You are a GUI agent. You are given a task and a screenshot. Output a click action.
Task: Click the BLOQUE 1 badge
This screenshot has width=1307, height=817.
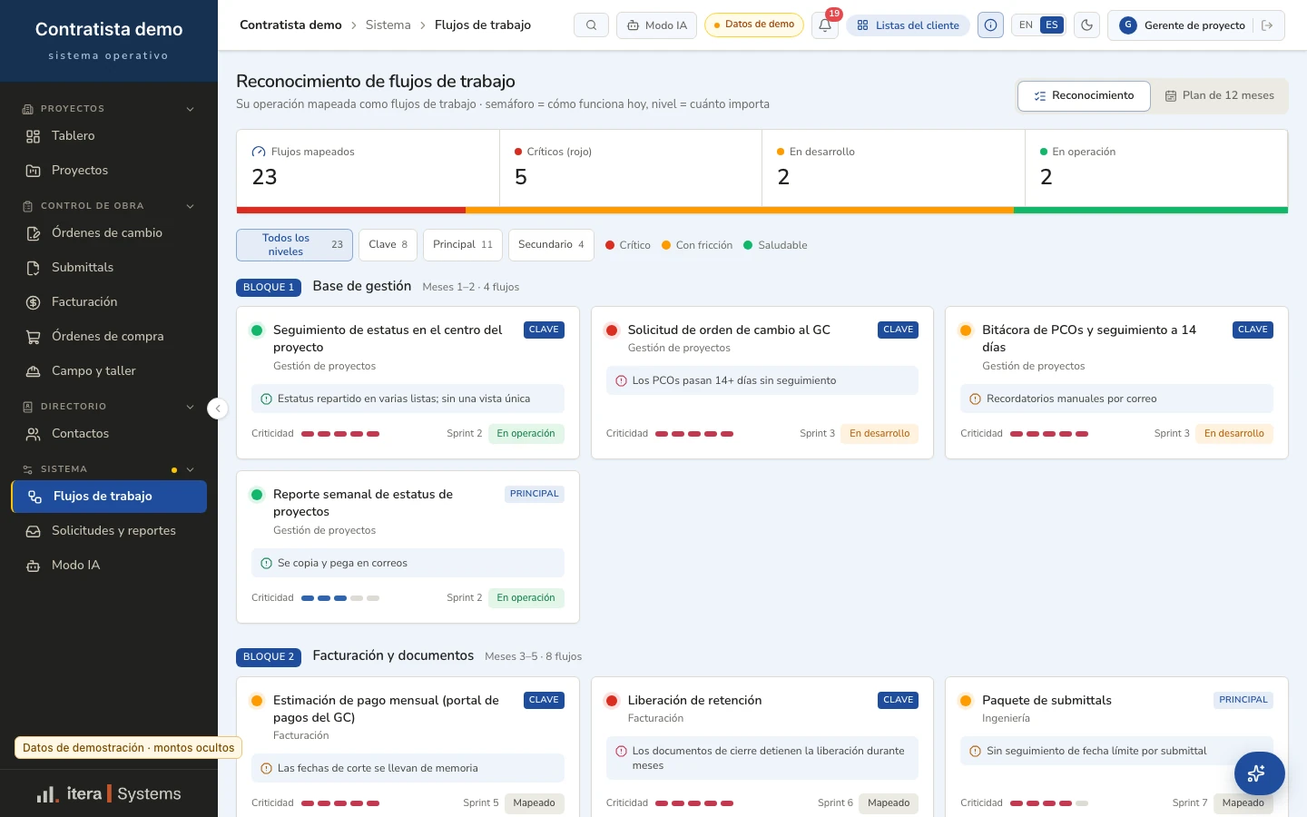pyautogui.click(x=269, y=288)
